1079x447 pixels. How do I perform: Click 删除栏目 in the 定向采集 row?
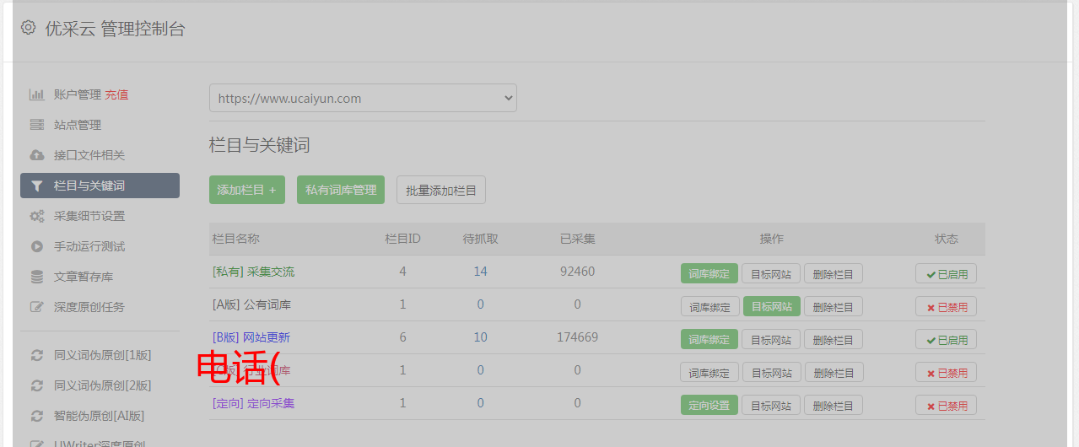(x=834, y=405)
